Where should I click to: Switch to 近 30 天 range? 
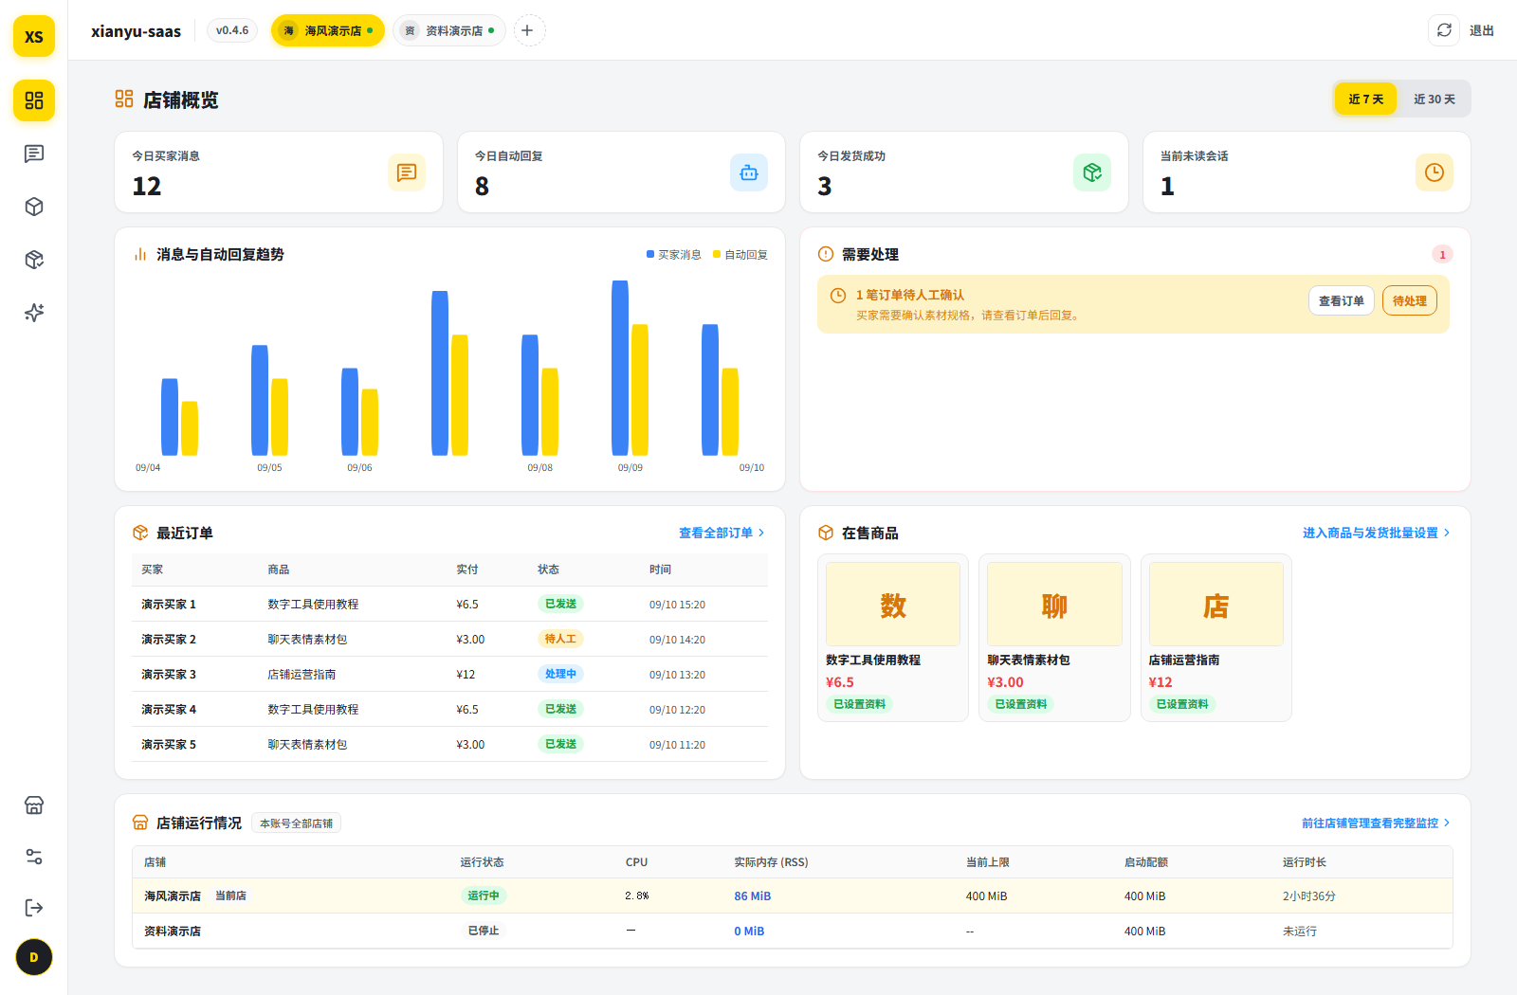pyautogui.click(x=1434, y=99)
